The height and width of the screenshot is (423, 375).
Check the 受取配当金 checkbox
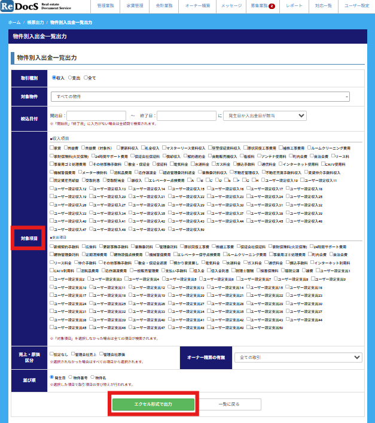[x=105, y=180]
